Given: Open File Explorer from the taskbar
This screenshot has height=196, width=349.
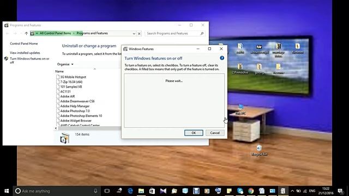Looking at the screenshot, I should 141,191.
